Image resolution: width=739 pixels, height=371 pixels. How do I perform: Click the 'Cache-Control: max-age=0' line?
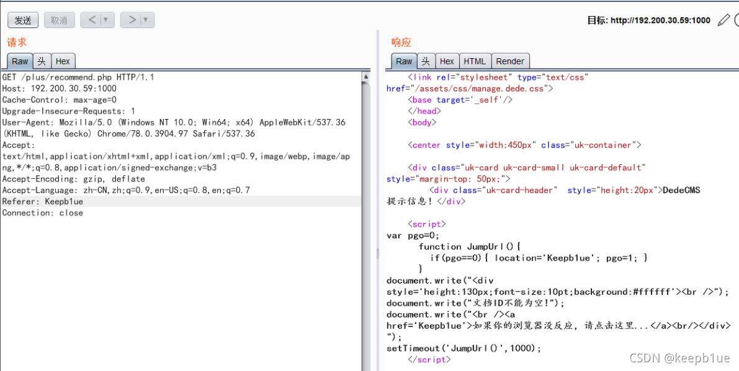[60, 100]
